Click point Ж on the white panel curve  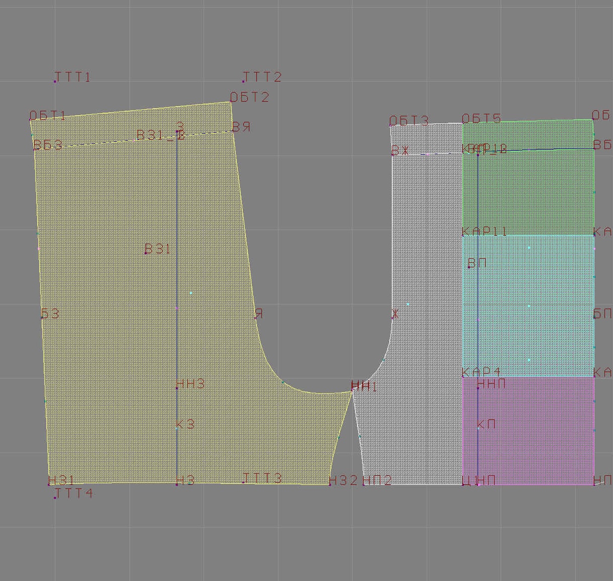point(393,318)
